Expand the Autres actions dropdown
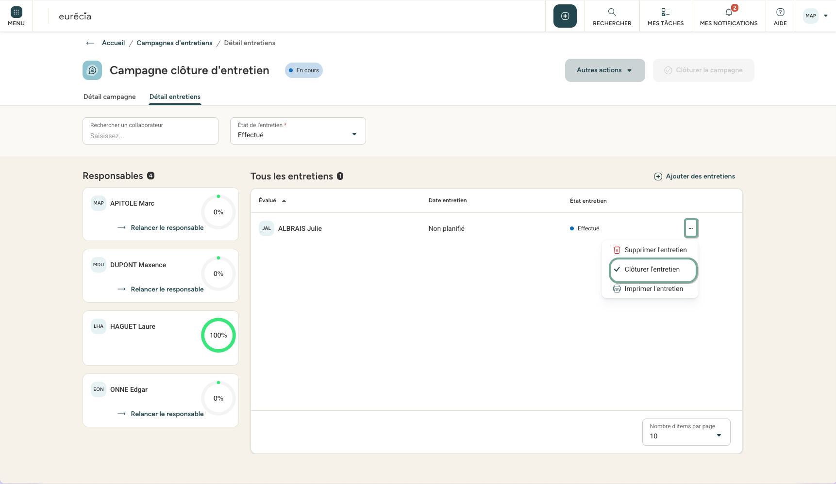Screen dimensions: 836x484 pyautogui.click(x=604, y=70)
